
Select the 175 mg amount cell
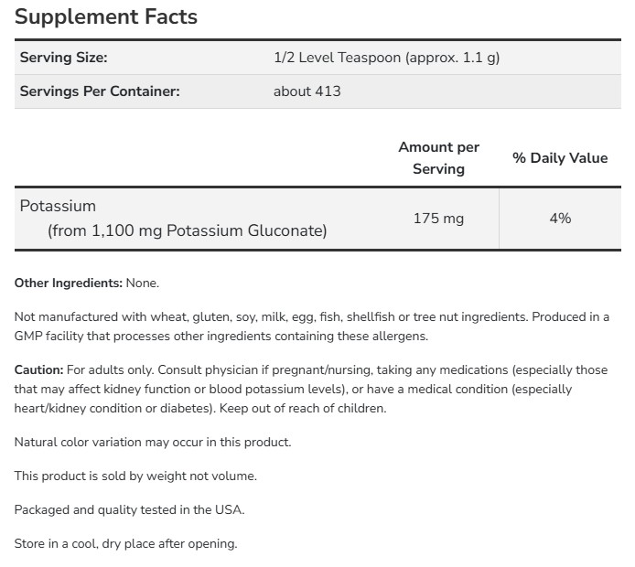[439, 219]
